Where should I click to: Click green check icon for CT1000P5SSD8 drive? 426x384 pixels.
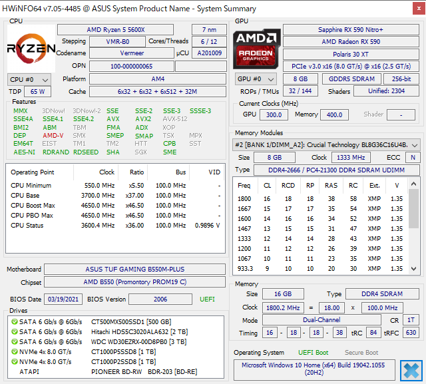click(15, 351)
